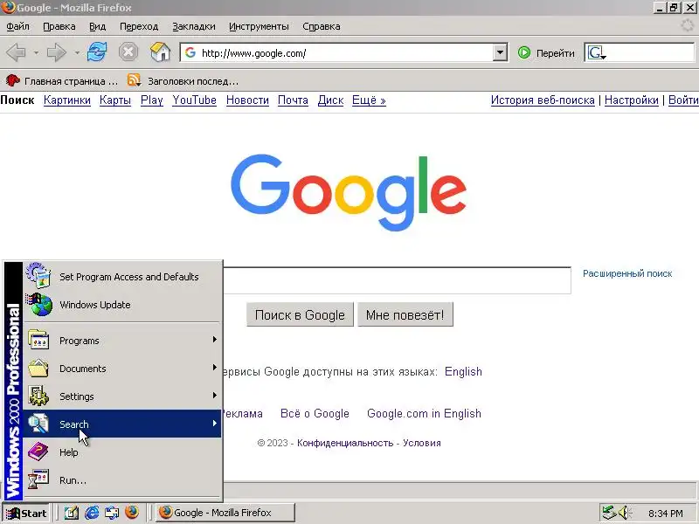
Task: Expand the Documents submenu arrow
Action: 214,368
